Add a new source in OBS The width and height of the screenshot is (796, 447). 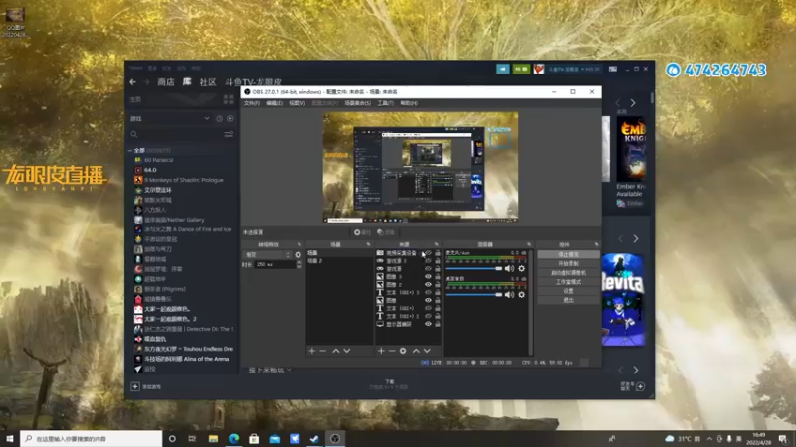click(381, 351)
